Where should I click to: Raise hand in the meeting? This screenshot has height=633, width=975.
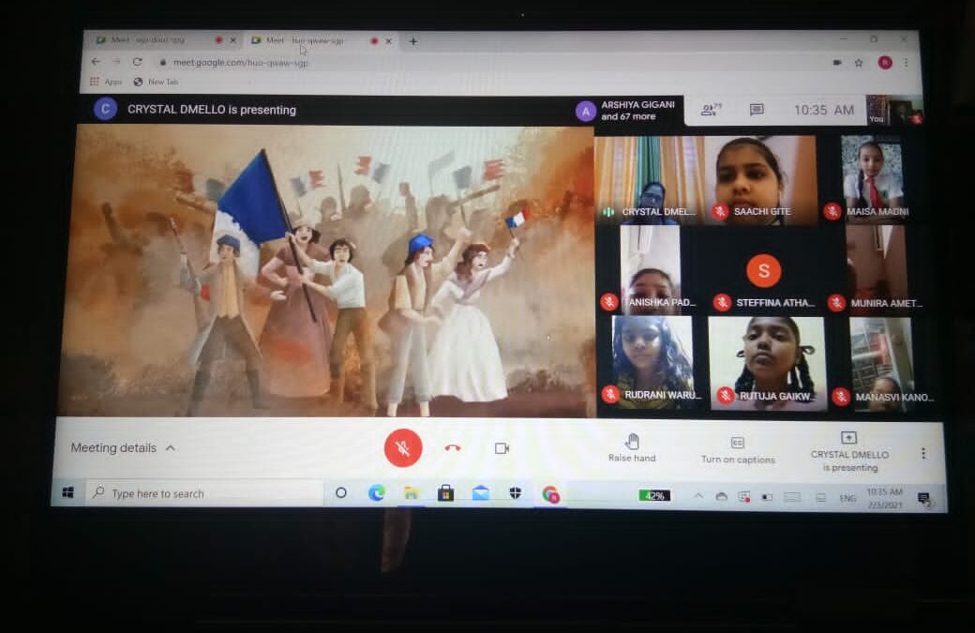632,448
